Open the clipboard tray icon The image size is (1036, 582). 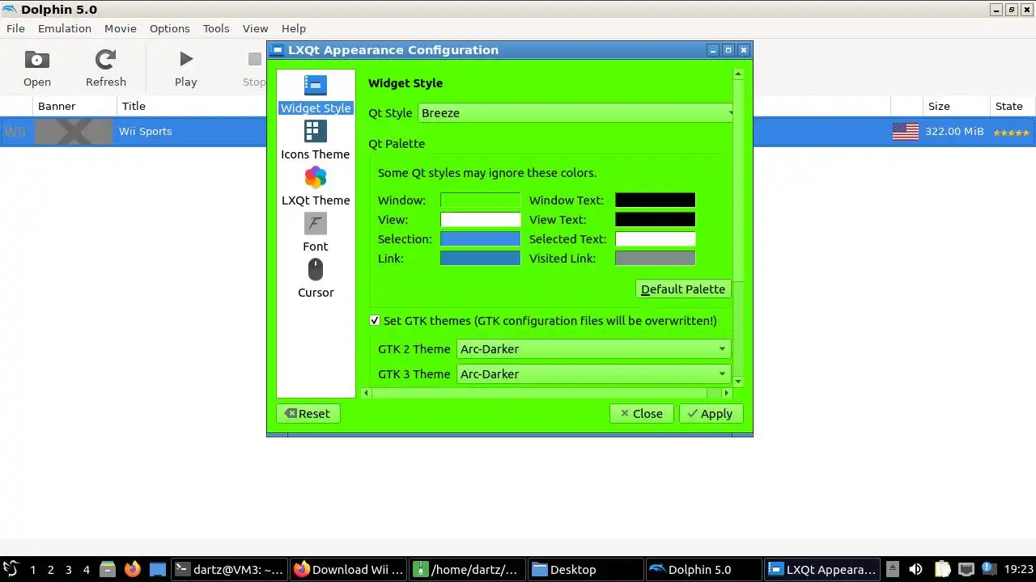pos(941,569)
